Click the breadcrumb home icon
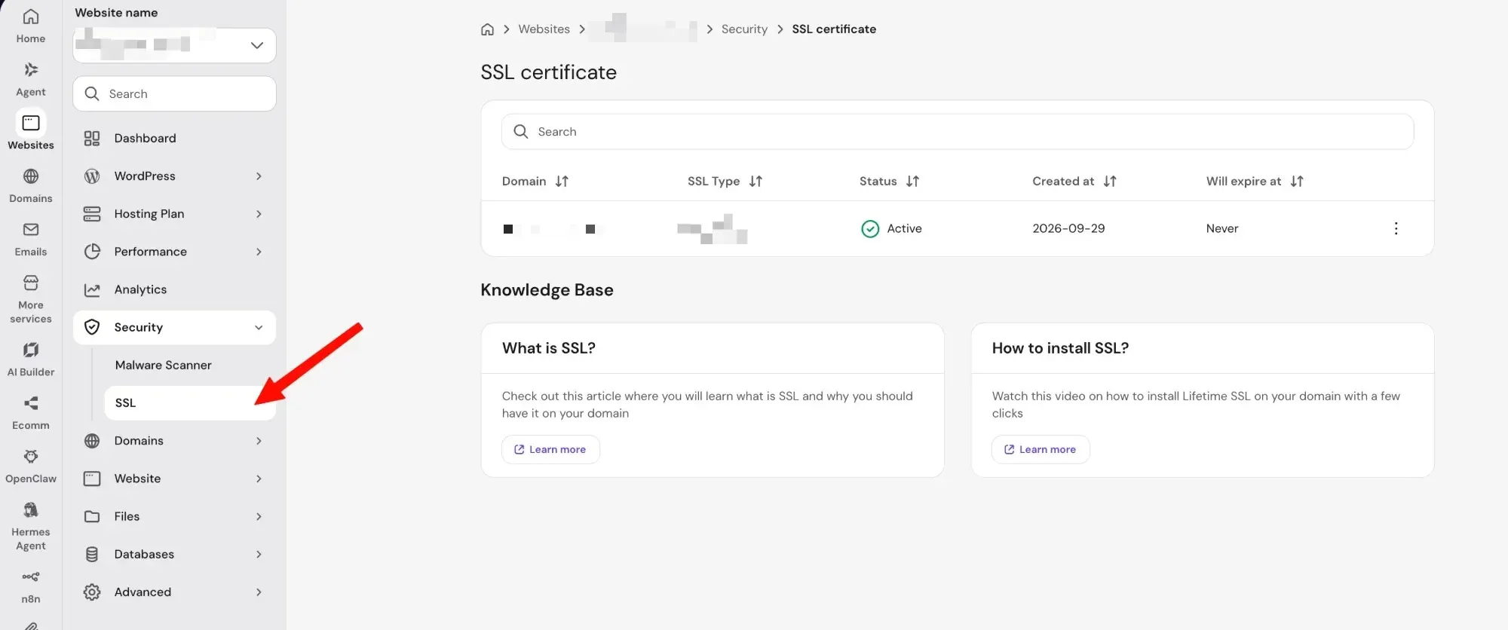The width and height of the screenshot is (1508, 630). 488,29
